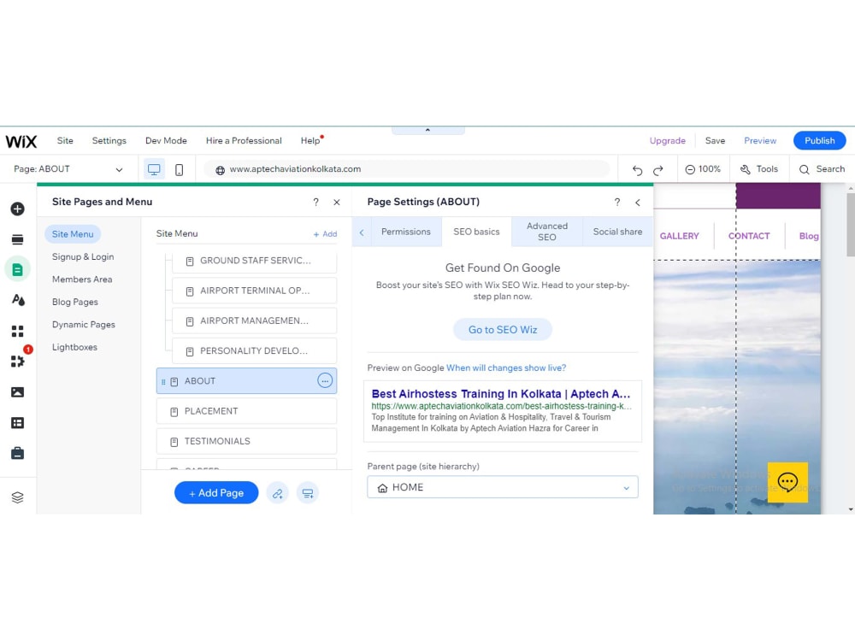Click the add menu folder icon
The image size is (855, 641).
pyautogui.click(x=308, y=493)
